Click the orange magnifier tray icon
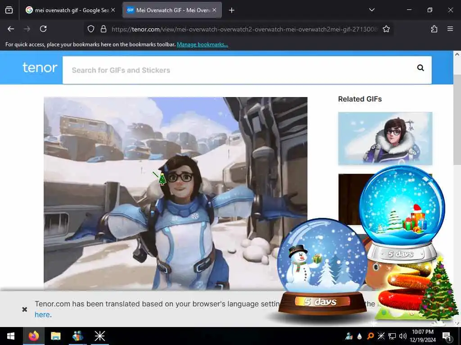 coord(370,336)
